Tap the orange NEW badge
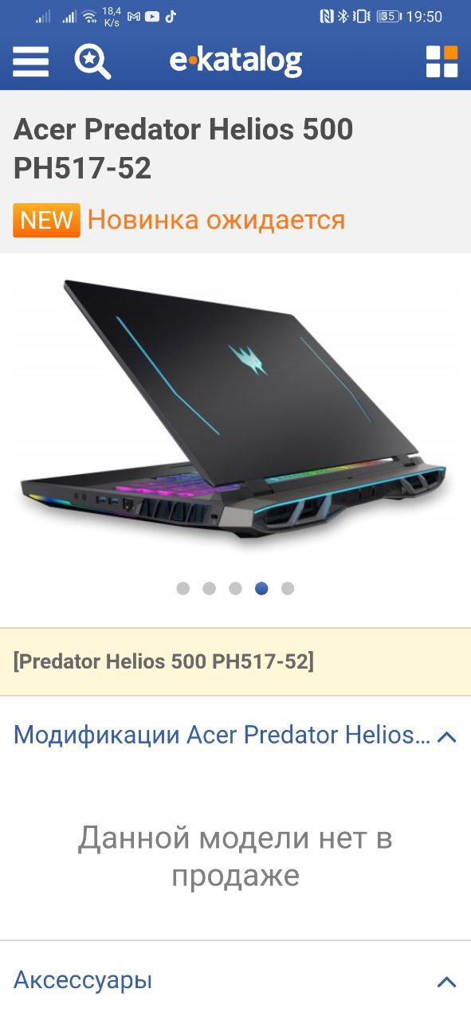Viewport: 471px width, 1020px height. tap(46, 220)
